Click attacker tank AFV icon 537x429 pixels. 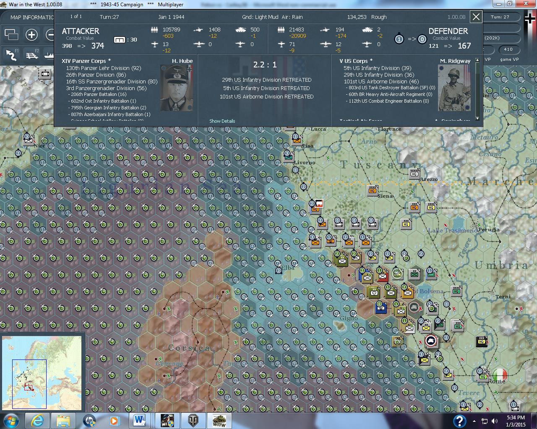pos(240,30)
